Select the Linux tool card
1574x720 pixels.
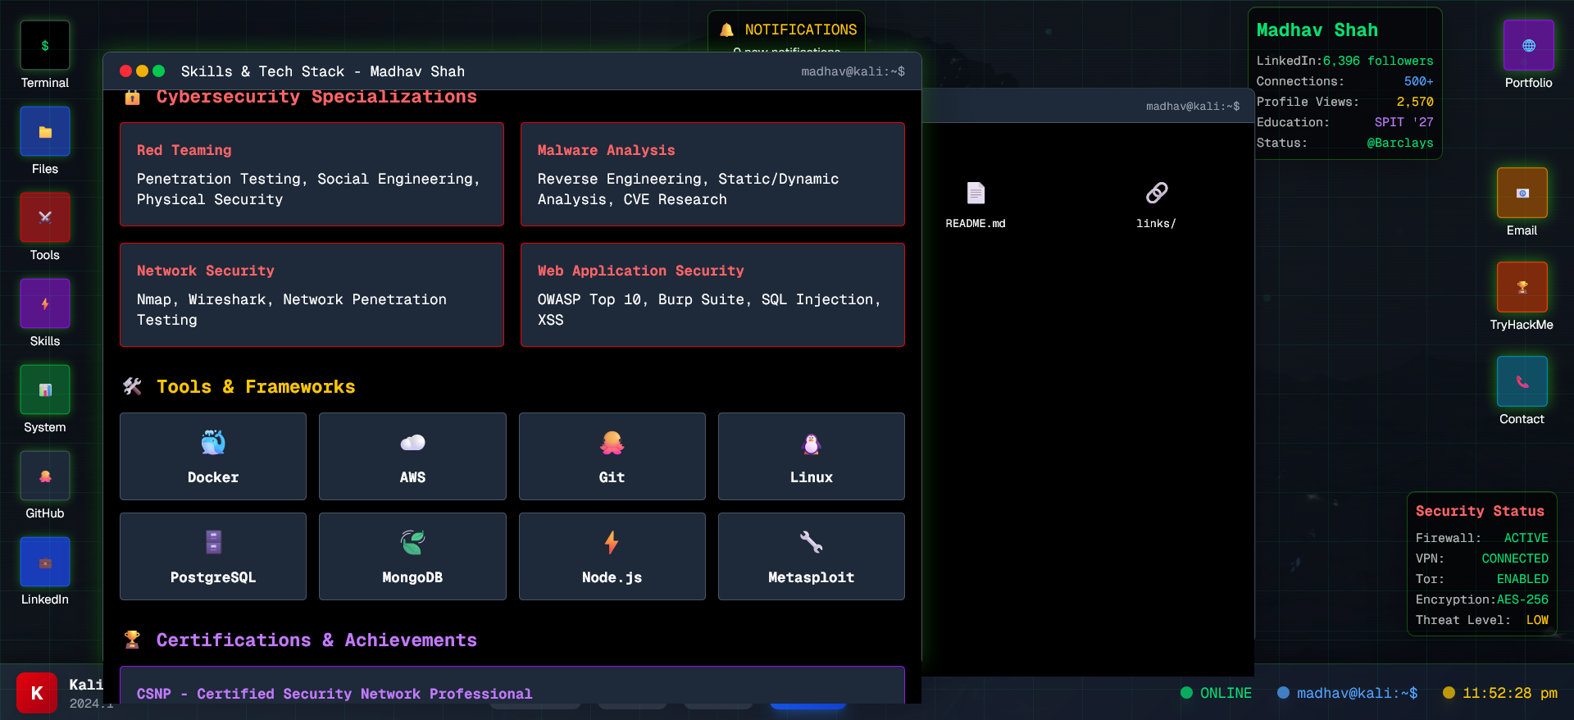pyautogui.click(x=812, y=456)
